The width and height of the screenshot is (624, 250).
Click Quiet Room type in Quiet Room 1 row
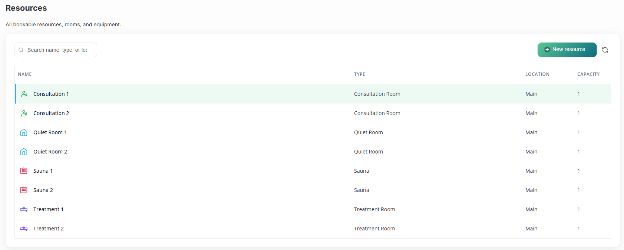(x=369, y=132)
